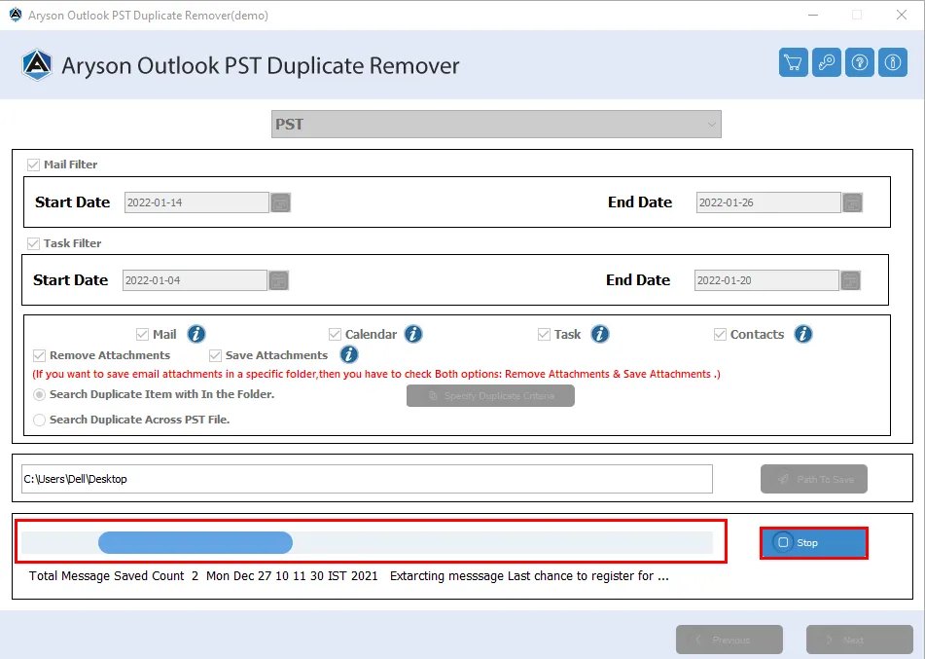Toggle the Task item checkbox
The width and height of the screenshot is (925, 659).
[544, 334]
